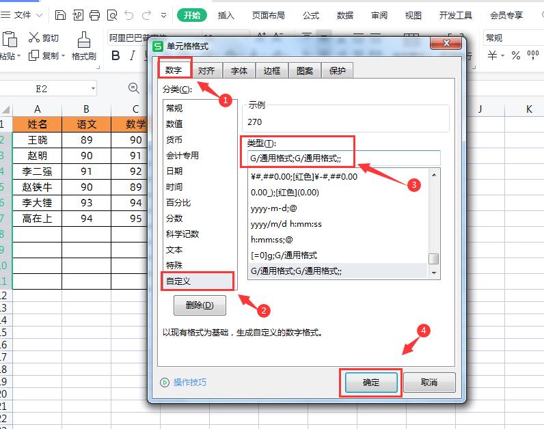The height and width of the screenshot is (429, 544).
Task: Switch to the 数据 ribbon tab
Action: (345, 15)
